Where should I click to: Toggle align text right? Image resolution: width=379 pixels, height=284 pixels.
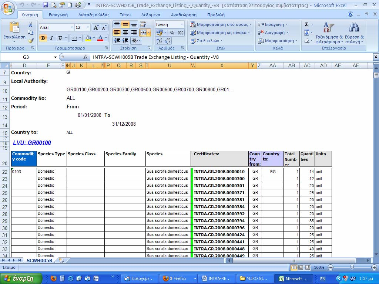134,33
